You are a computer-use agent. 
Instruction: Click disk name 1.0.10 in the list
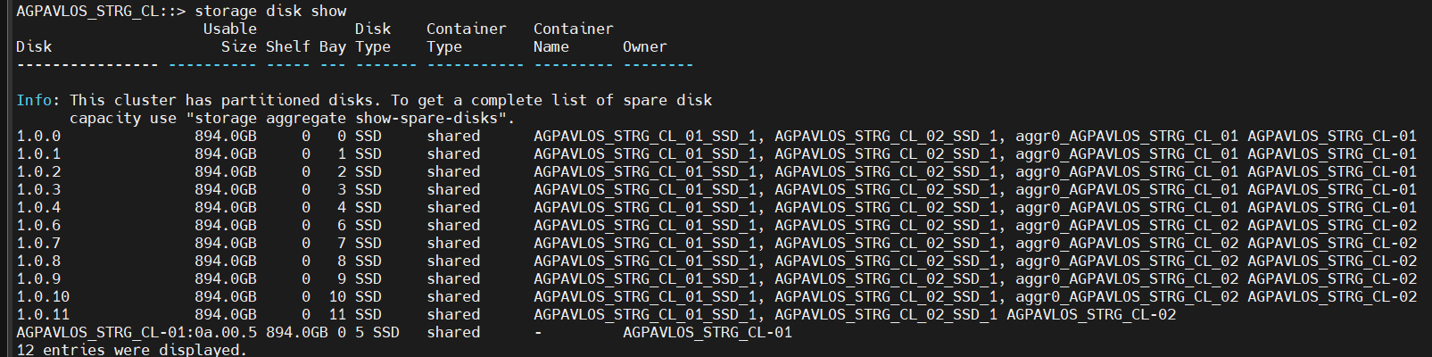pyautogui.click(x=43, y=296)
